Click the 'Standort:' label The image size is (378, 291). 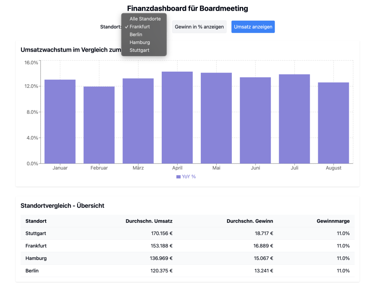(x=111, y=27)
